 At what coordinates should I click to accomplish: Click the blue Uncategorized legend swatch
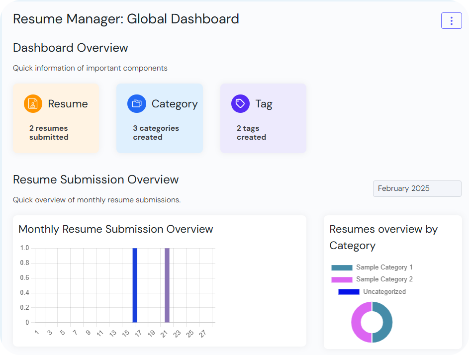(349, 292)
